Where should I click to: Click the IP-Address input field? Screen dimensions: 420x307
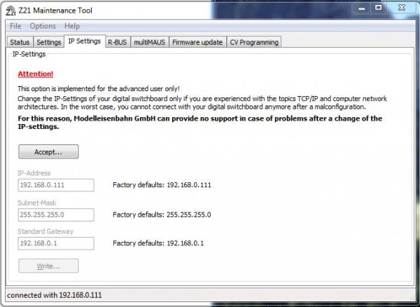point(56,185)
